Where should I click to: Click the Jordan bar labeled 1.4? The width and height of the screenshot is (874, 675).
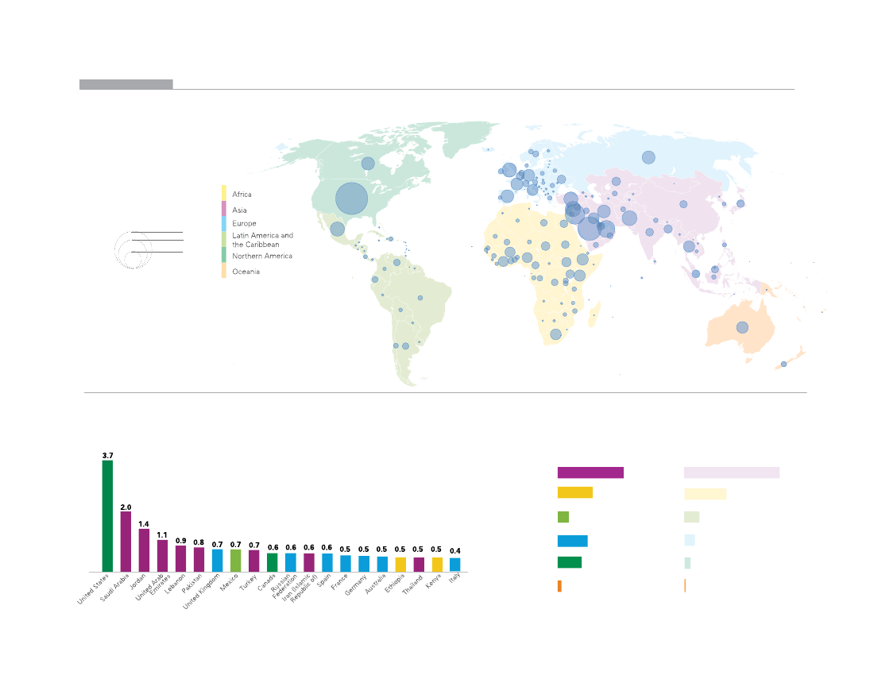(144, 550)
